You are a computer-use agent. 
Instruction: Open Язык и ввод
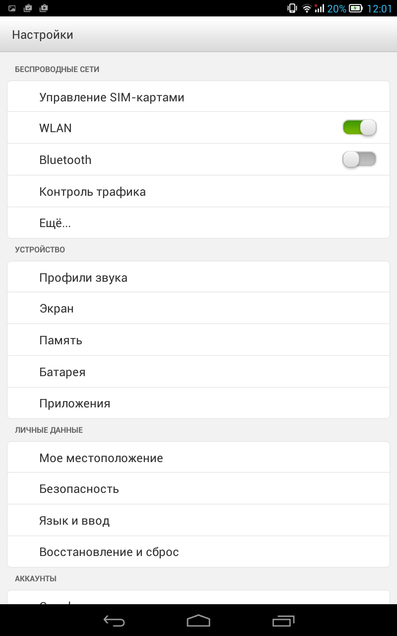[198, 520]
